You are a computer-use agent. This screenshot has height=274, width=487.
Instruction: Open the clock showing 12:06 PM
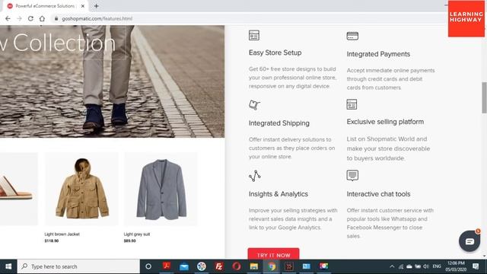coord(456,266)
